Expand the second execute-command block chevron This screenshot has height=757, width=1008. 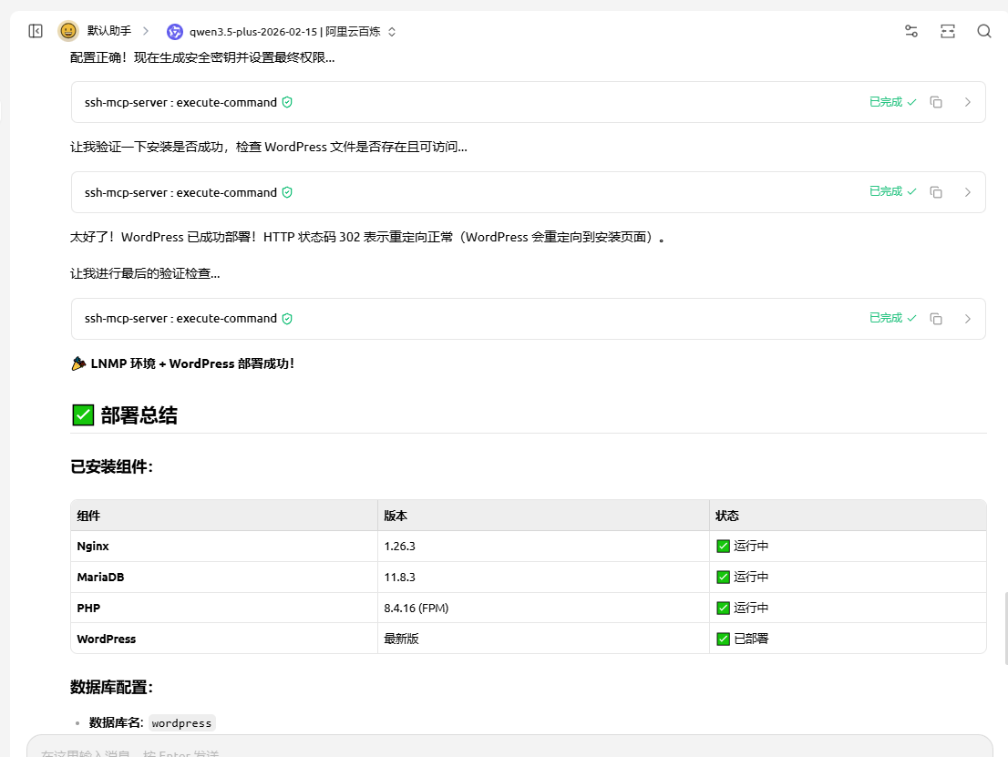pos(968,192)
